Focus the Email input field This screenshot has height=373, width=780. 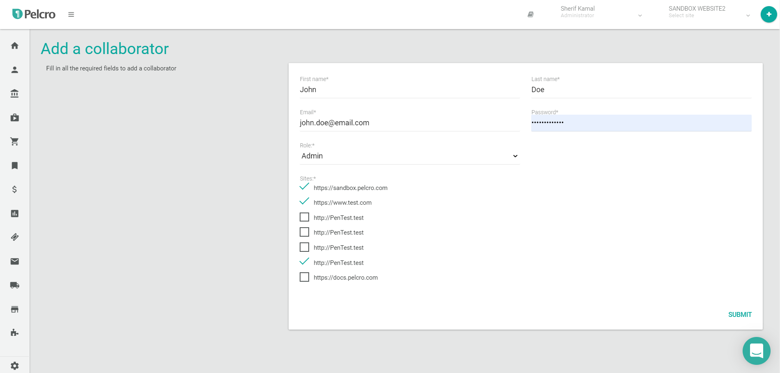point(409,123)
